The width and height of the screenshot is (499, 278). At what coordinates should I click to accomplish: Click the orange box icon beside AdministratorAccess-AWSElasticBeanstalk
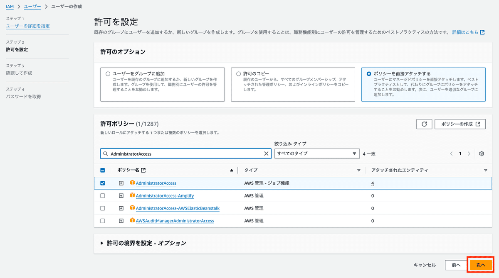[x=132, y=208]
